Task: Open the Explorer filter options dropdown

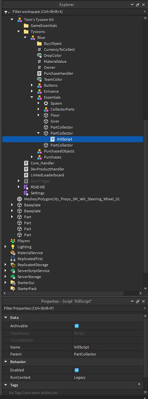Action: (x=7, y=12)
